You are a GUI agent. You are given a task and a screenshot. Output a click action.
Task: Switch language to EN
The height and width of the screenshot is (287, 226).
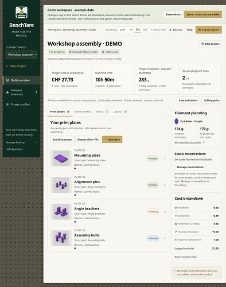[138, 30]
